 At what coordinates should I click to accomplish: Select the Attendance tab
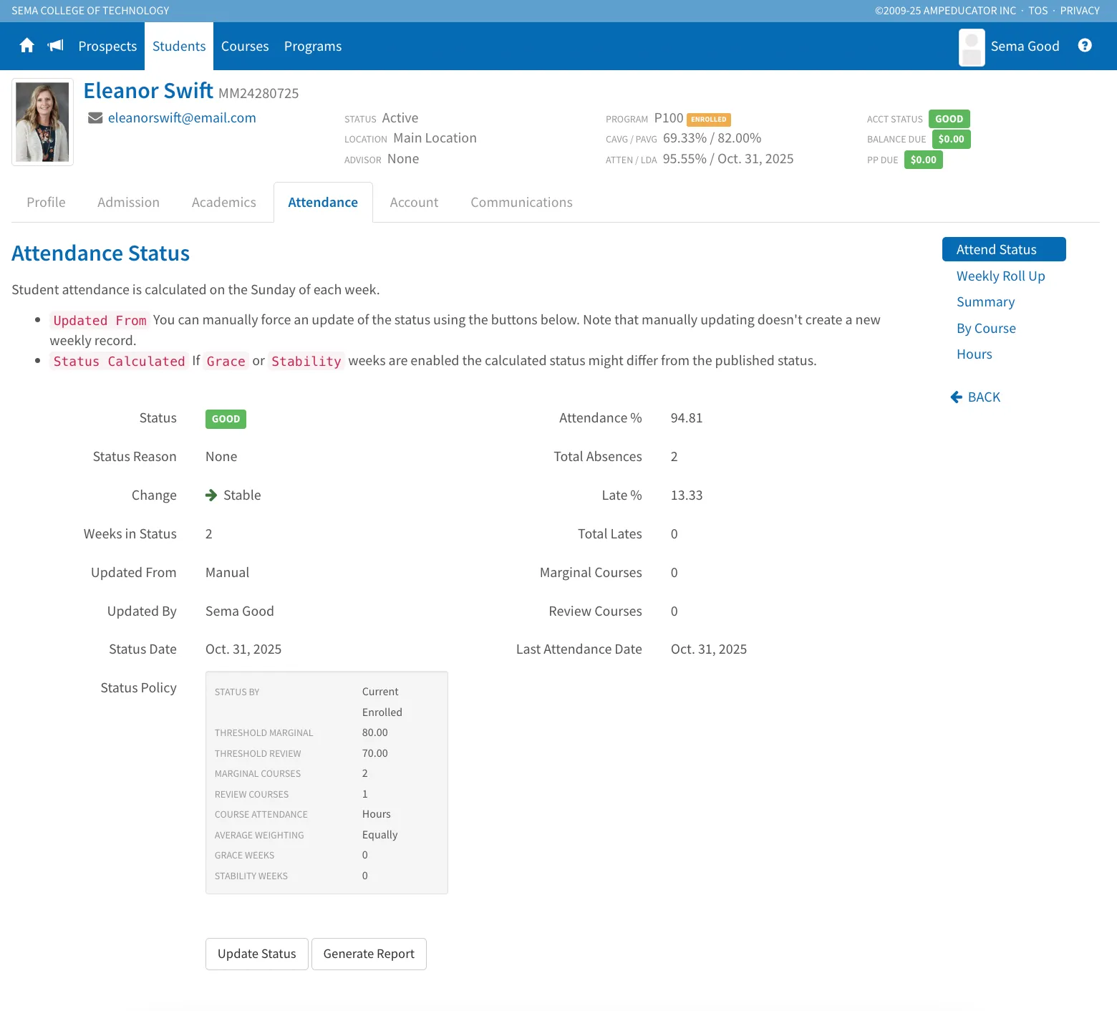tap(323, 203)
